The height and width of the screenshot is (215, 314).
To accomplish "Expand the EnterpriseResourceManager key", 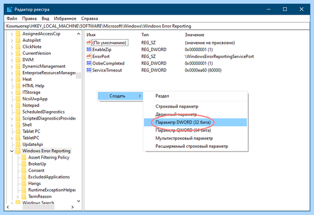I will (x=12, y=73).
